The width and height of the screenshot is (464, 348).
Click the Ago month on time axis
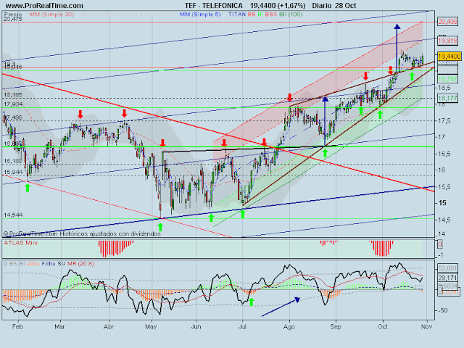[x=289, y=327]
